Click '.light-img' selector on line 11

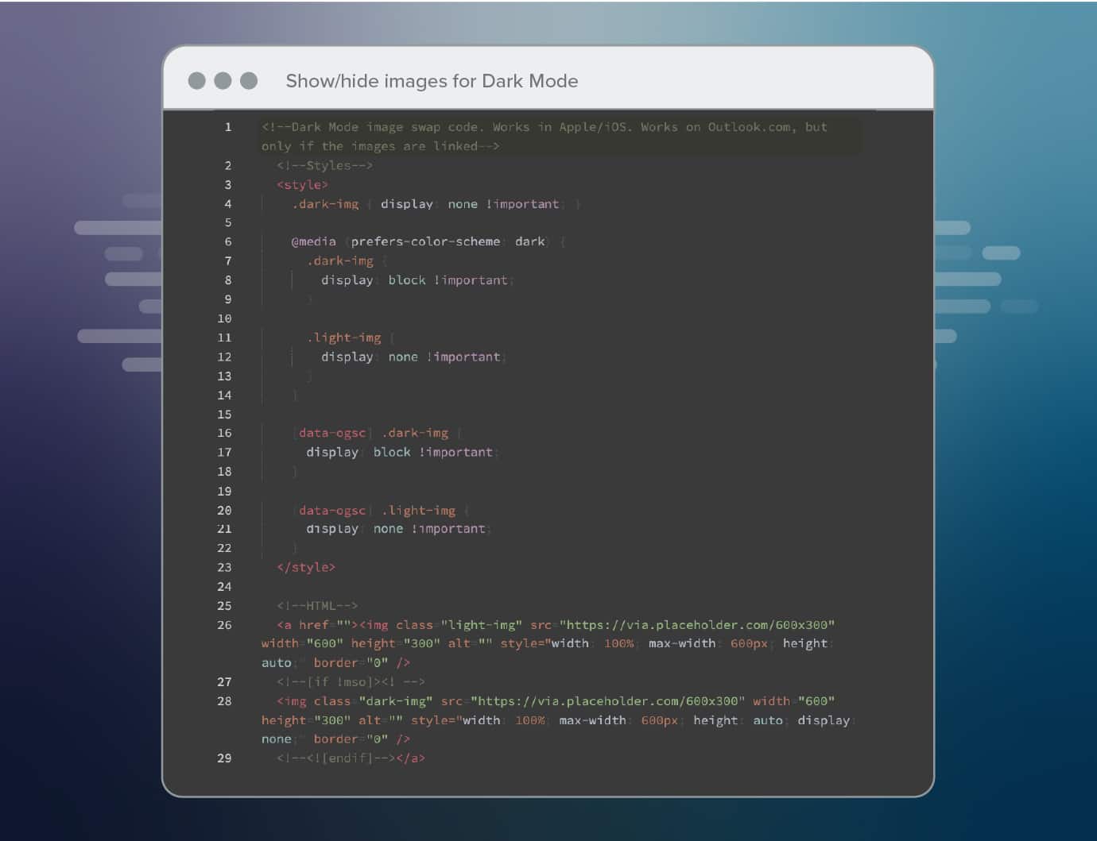pos(344,338)
